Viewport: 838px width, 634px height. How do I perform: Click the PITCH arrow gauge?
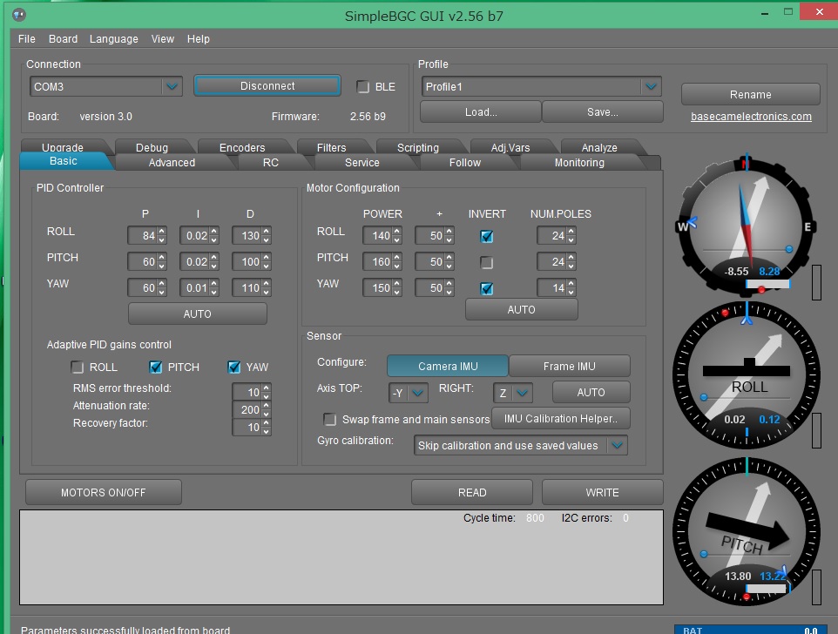747,533
